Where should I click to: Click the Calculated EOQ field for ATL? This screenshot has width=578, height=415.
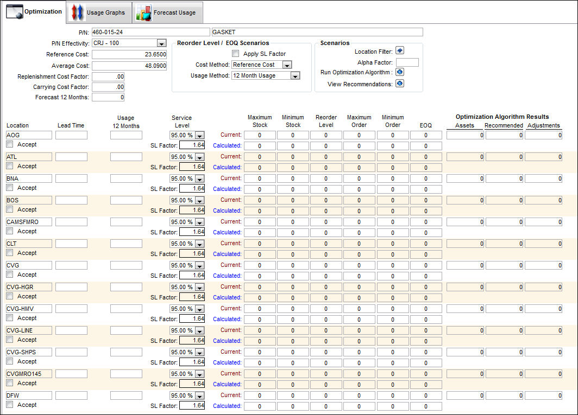(x=426, y=168)
